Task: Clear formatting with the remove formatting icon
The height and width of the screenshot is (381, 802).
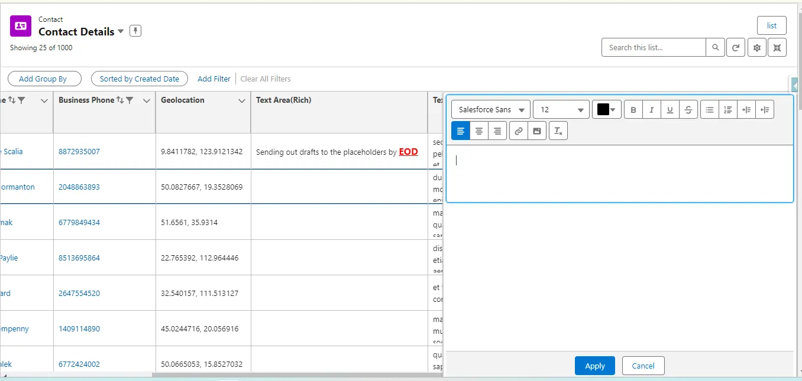Action: (558, 131)
